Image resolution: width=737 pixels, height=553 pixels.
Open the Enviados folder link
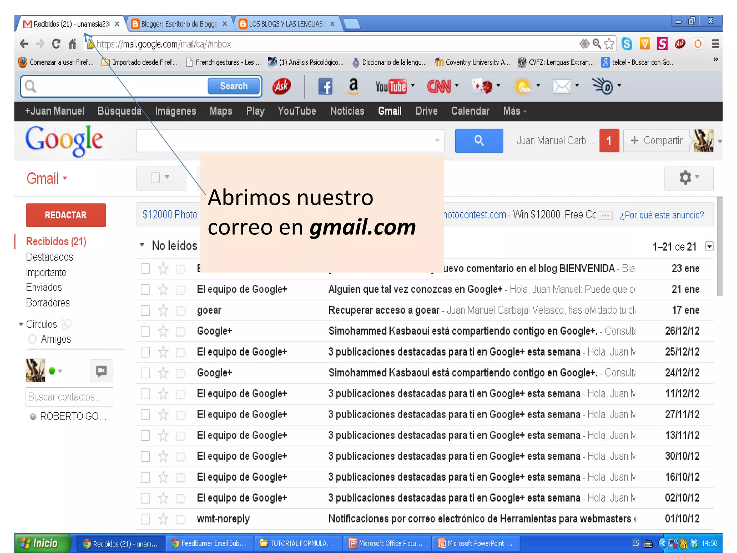coord(44,287)
